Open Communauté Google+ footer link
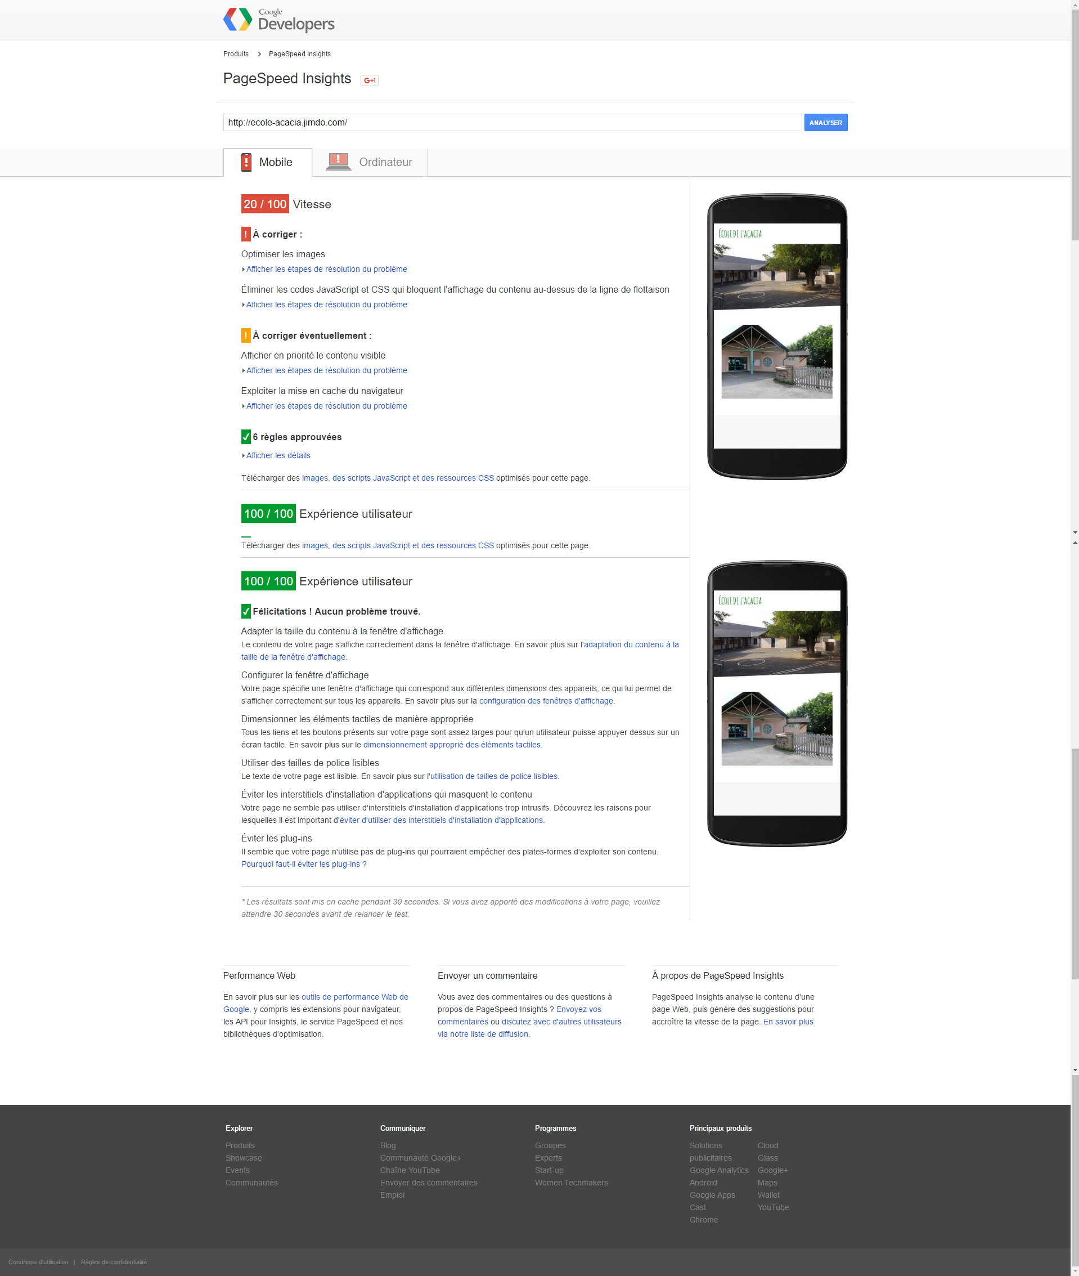1079x1276 pixels. click(420, 1157)
